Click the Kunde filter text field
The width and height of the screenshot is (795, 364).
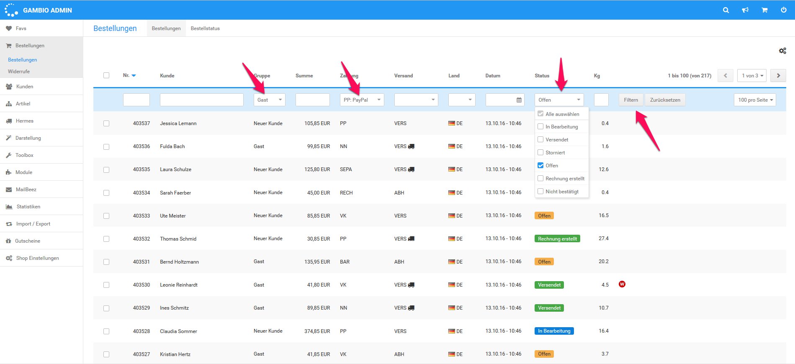pyautogui.click(x=201, y=100)
